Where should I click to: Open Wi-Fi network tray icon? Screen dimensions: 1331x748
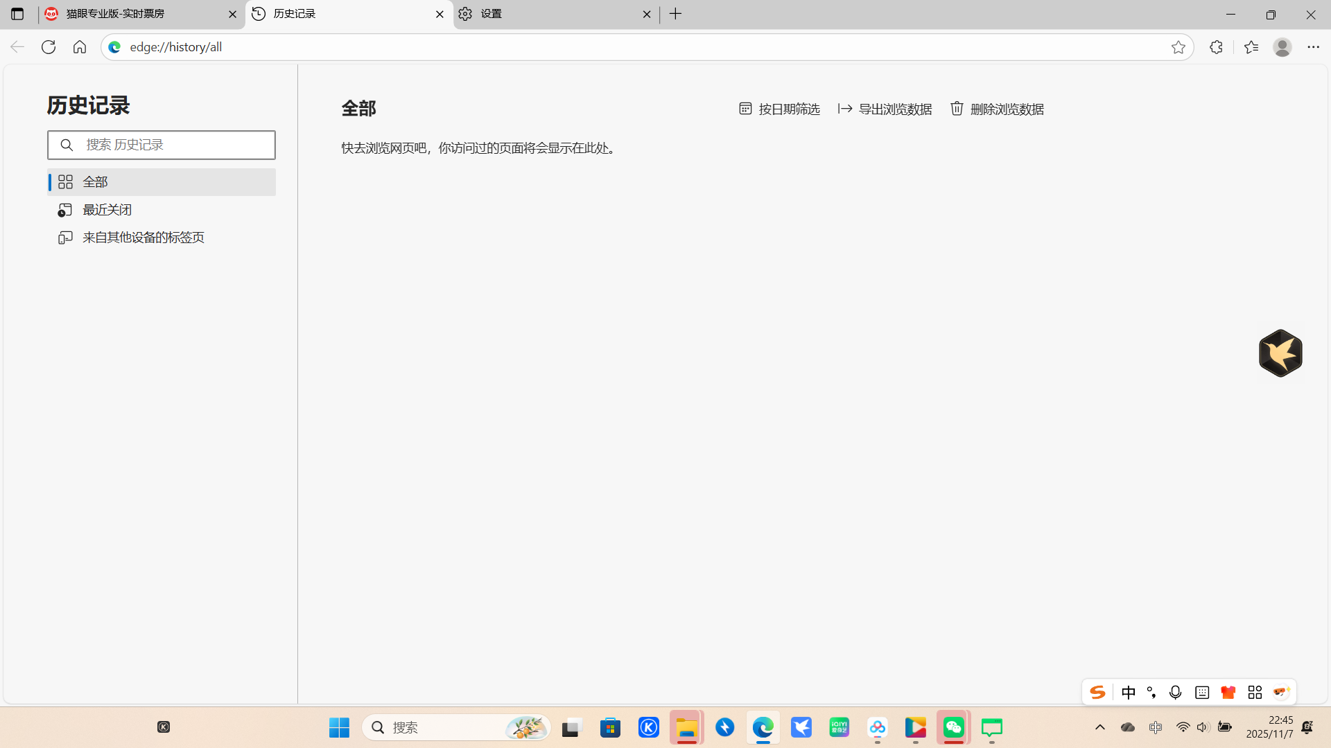1183,727
